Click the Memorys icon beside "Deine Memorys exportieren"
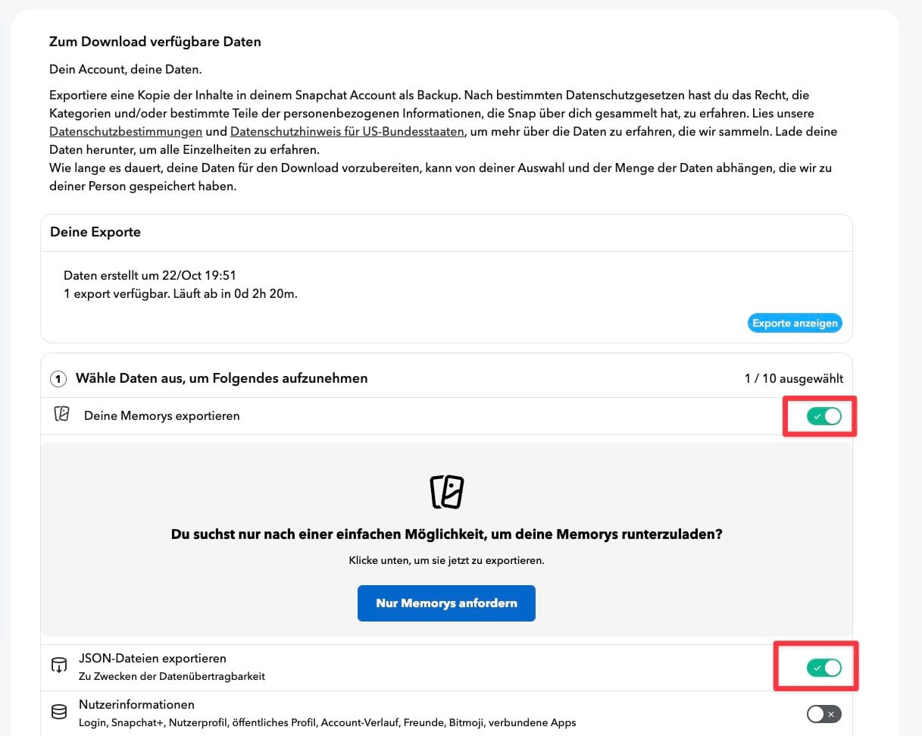 click(61, 415)
